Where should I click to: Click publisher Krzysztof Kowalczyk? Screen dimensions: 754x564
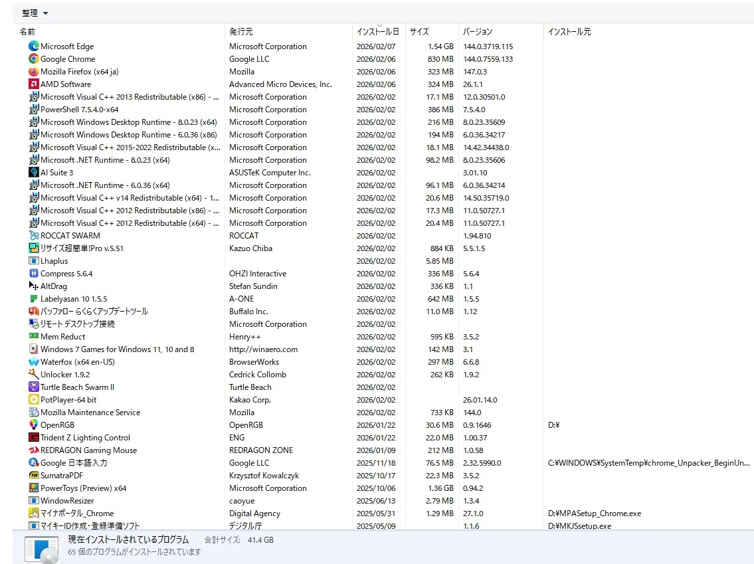[x=264, y=475]
